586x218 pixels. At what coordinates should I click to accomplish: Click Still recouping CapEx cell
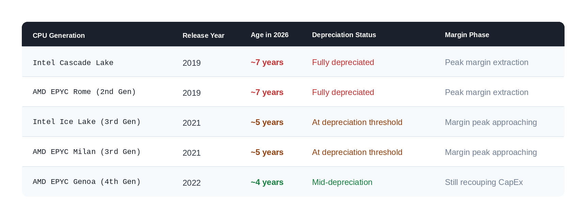tap(484, 182)
